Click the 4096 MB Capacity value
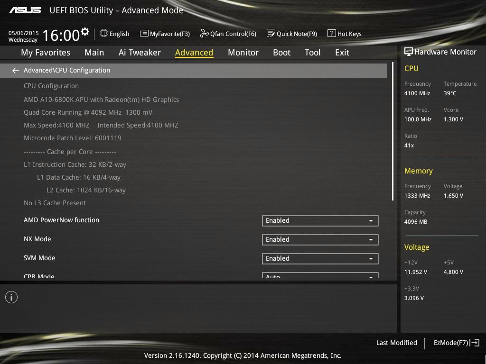Viewport: 486px width, 364px height. click(x=416, y=222)
